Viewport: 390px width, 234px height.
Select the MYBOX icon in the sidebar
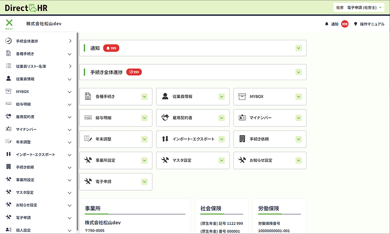(x=8, y=92)
